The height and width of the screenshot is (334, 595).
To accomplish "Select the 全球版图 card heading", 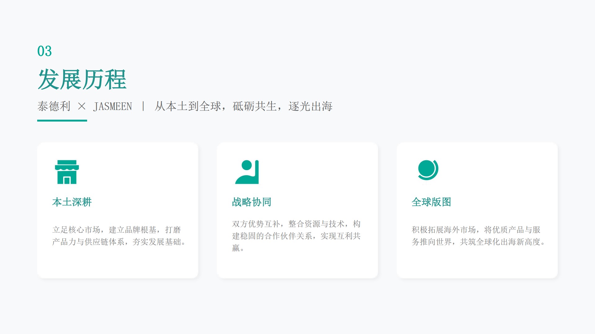I will tap(431, 202).
